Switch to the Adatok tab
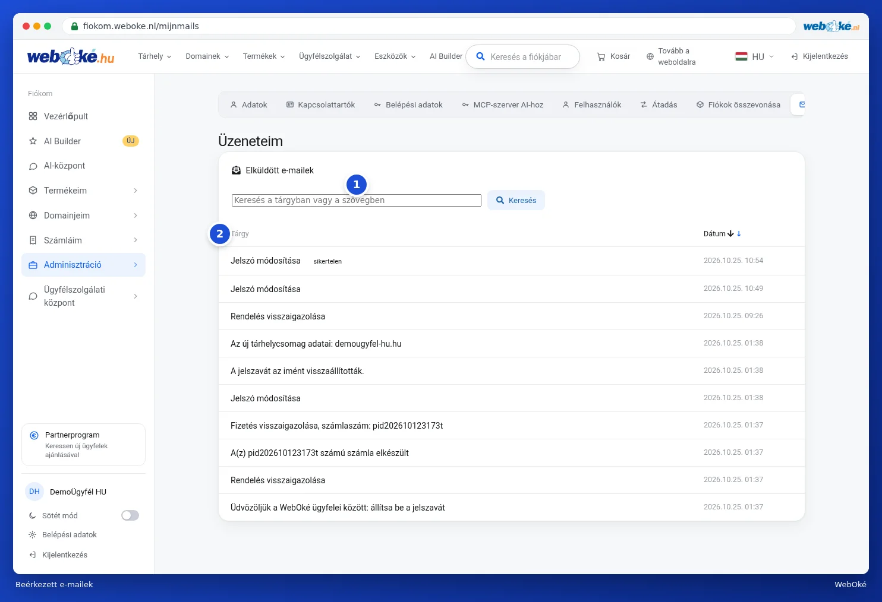The width and height of the screenshot is (882, 602). click(x=248, y=104)
